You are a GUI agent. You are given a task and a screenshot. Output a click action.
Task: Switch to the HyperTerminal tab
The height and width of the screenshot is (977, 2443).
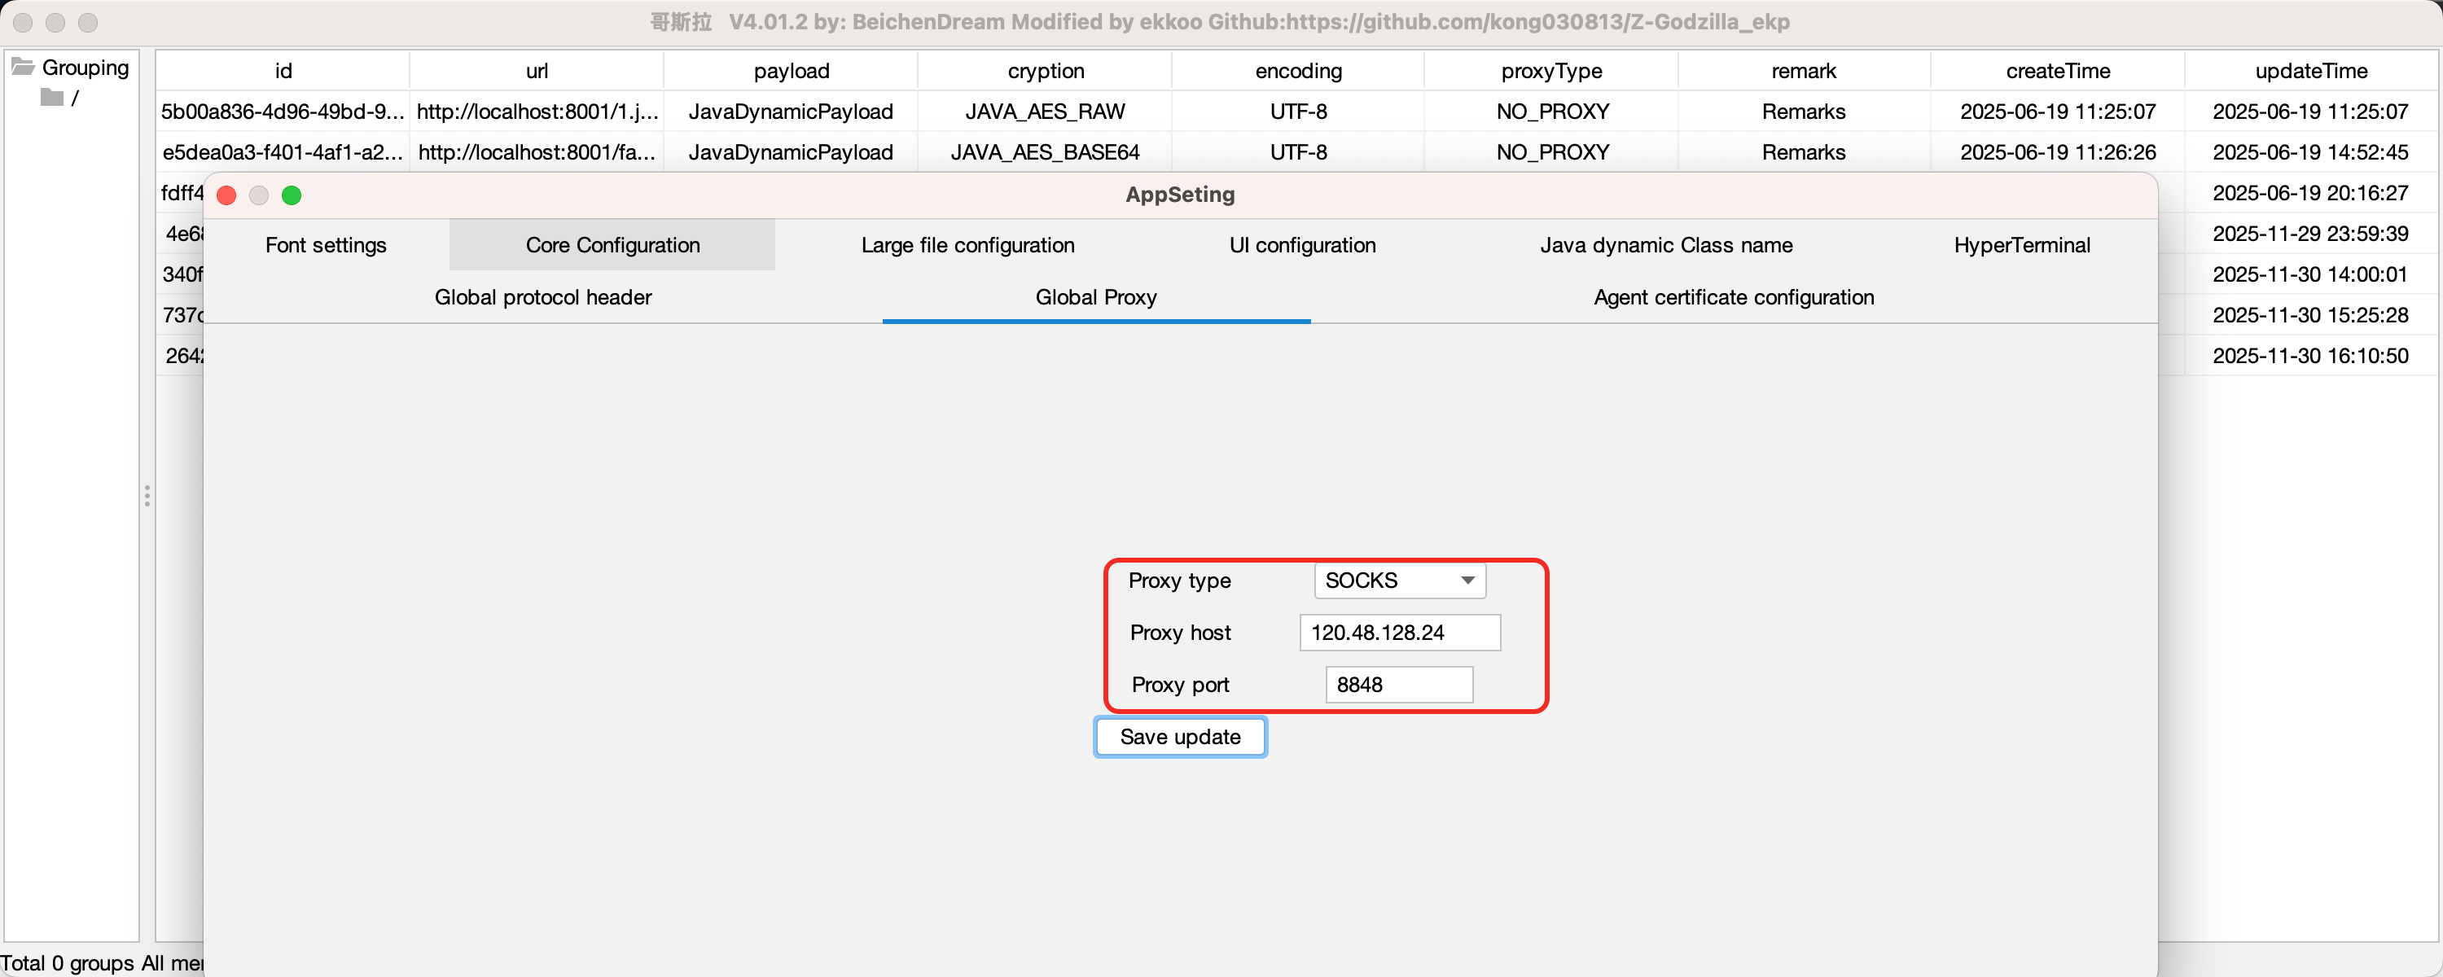tap(2021, 246)
